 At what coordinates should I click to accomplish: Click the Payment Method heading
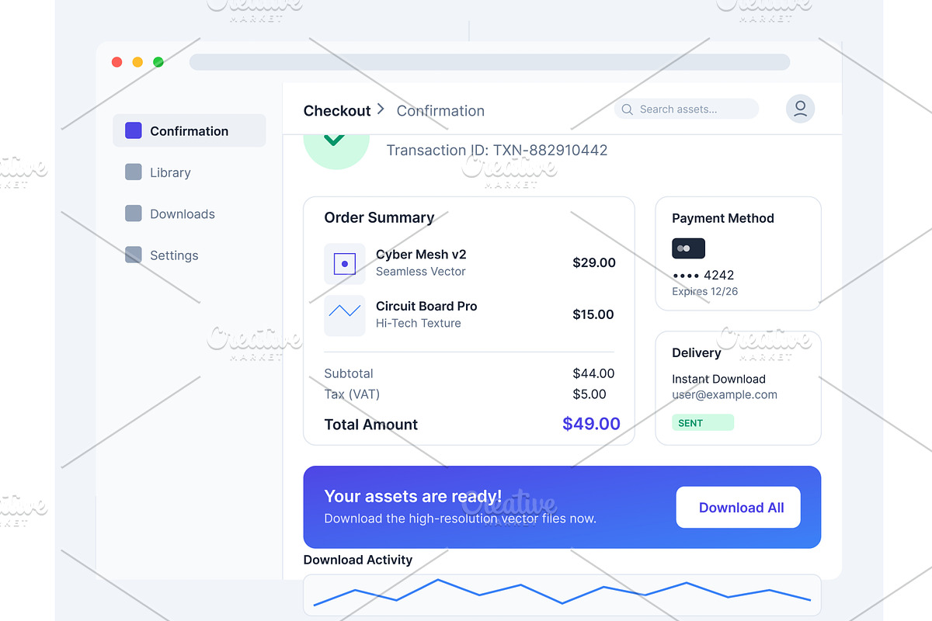point(723,218)
